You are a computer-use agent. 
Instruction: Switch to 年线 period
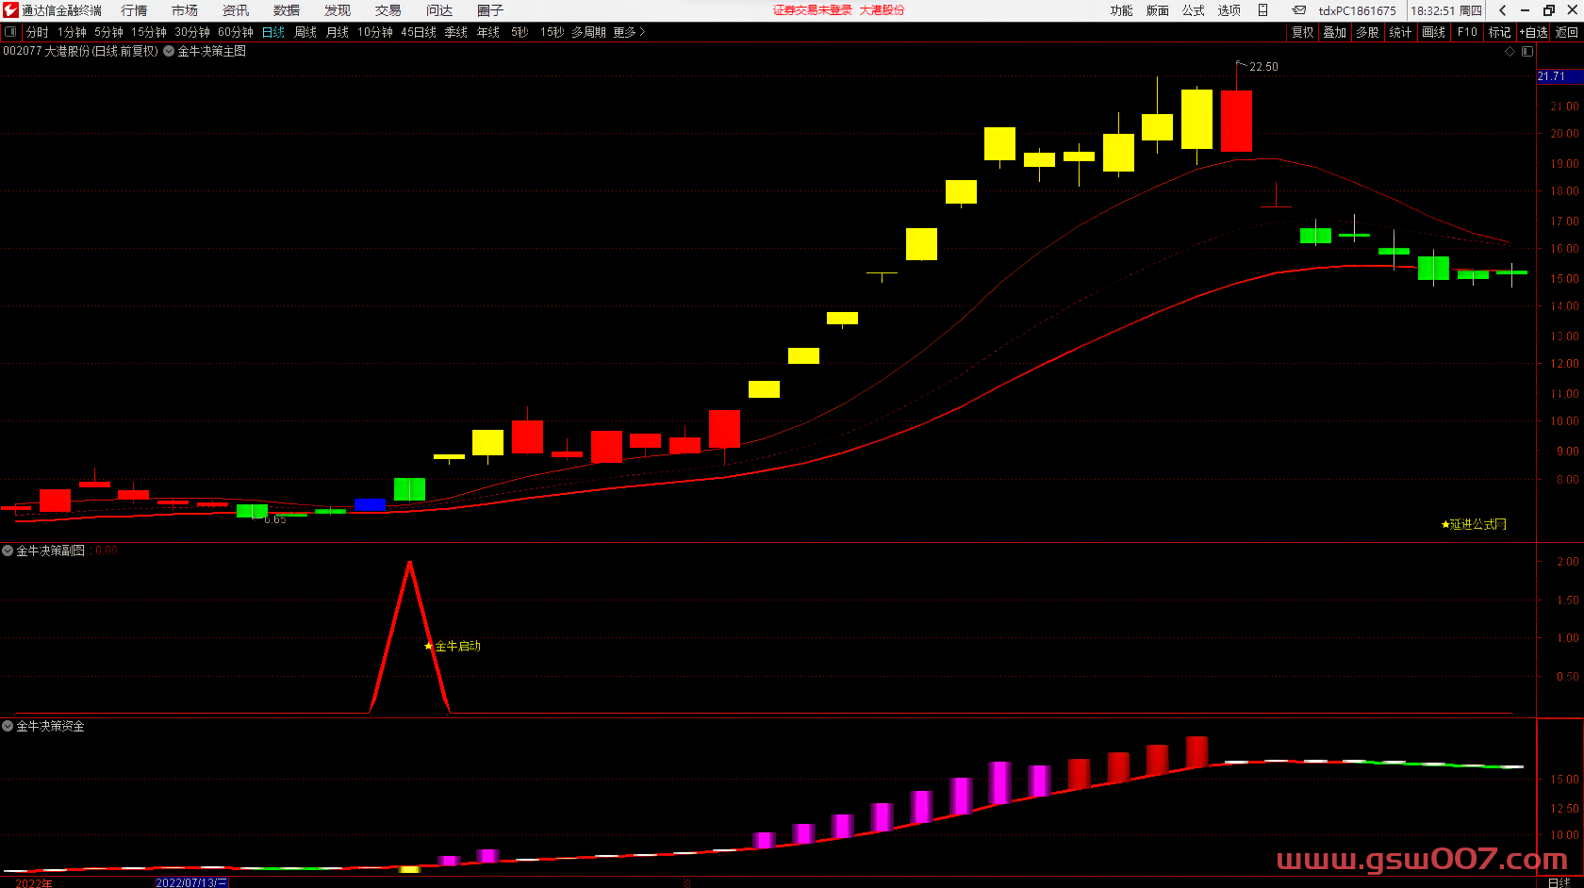pyautogui.click(x=488, y=32)
